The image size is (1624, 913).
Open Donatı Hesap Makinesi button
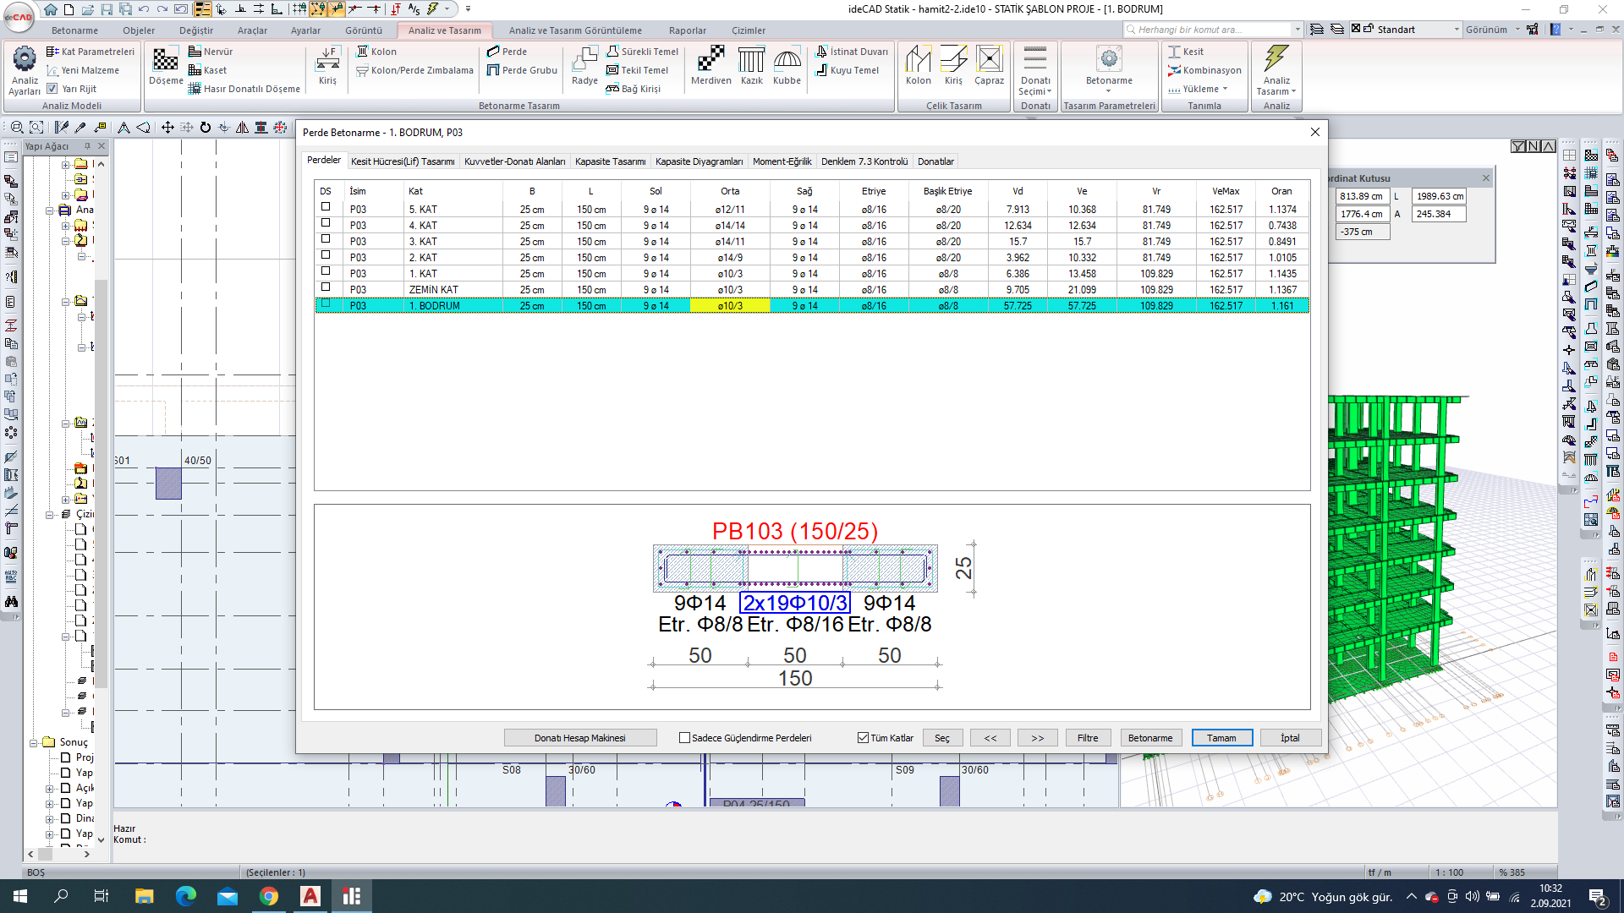coord(580,738)
